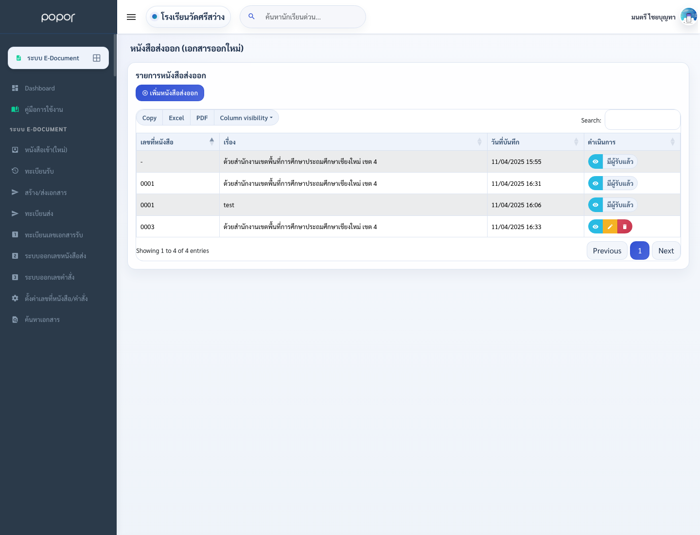View the test document with eye icon
This screenshot has height=535, width=700.
pos(595,205)
